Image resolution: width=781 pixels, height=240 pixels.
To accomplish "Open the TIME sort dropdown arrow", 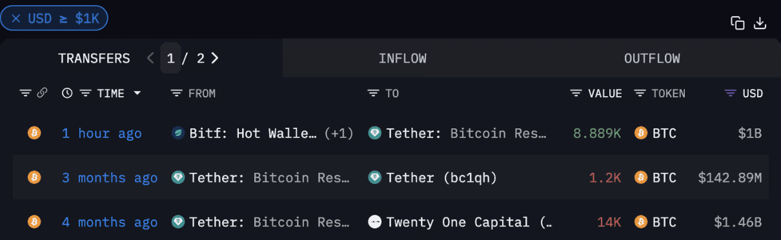I will tap(137, 93).
